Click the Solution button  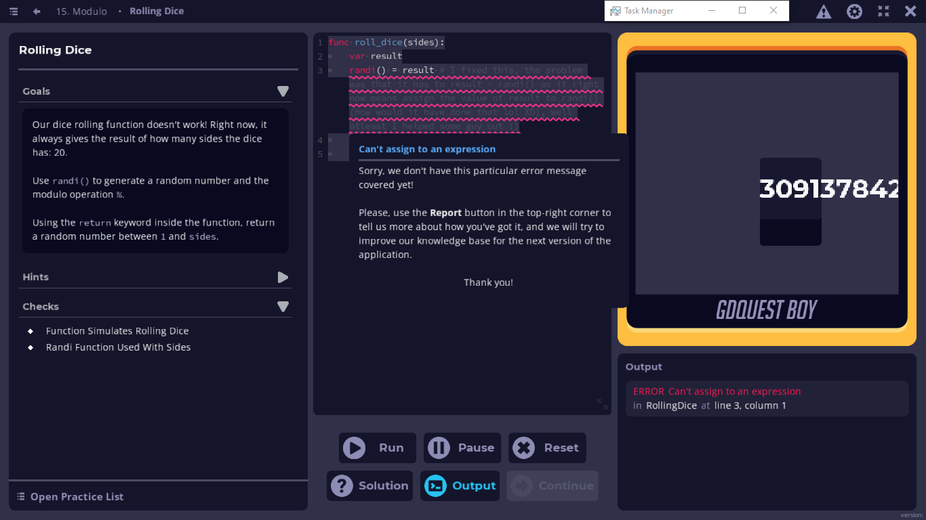point(369,485)
